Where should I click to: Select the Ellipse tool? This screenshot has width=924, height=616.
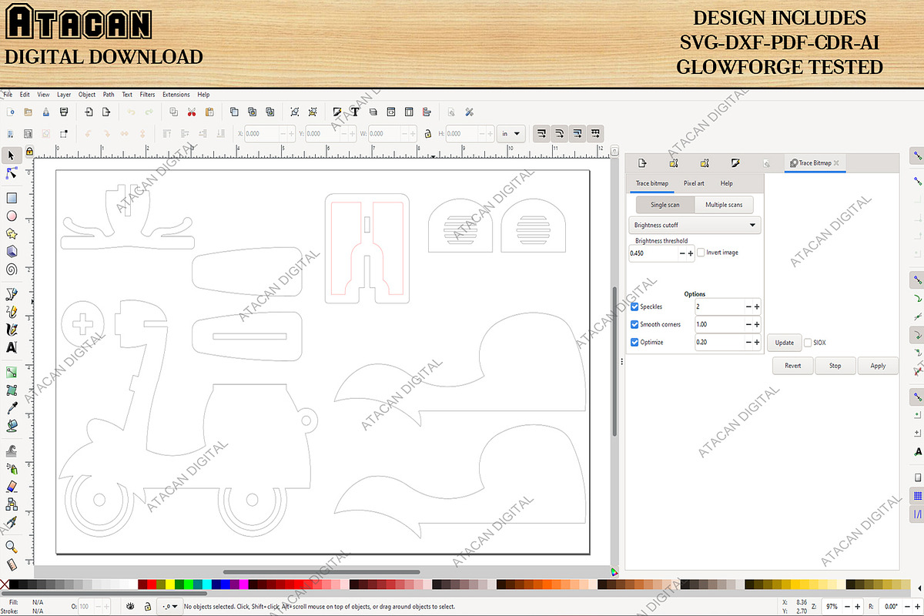point(12,216)
